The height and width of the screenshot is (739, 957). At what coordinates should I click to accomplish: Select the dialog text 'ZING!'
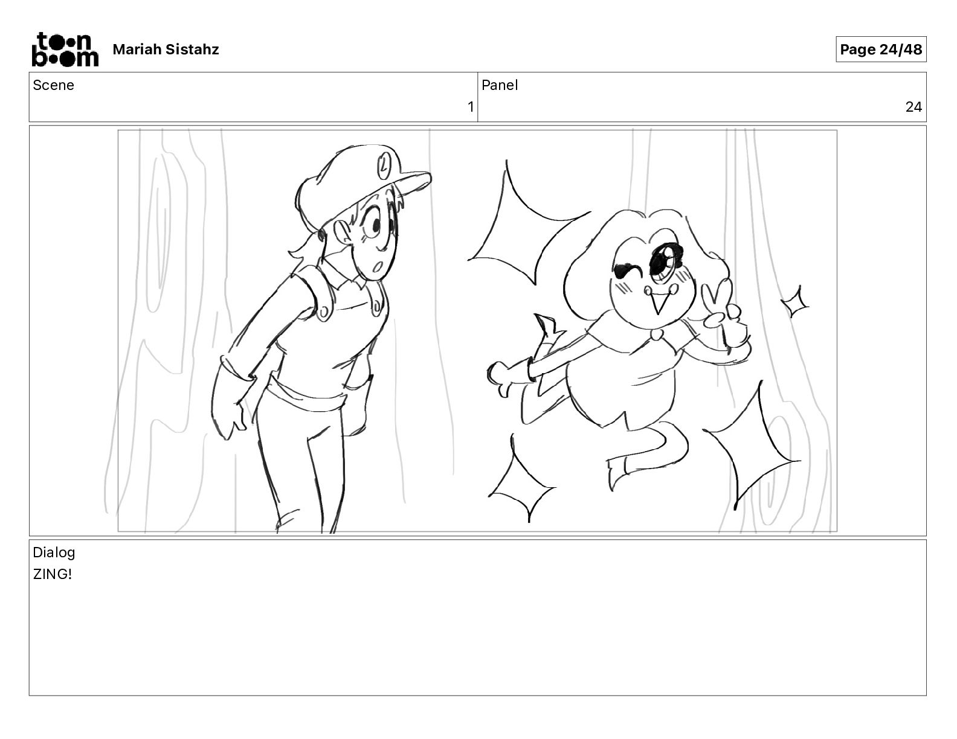52,574
